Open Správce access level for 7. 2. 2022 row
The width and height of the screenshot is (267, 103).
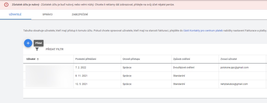click(127, 68)
